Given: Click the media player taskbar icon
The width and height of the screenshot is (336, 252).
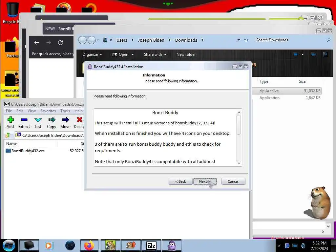Looking at the screenshot, I should tap(49, 245).
